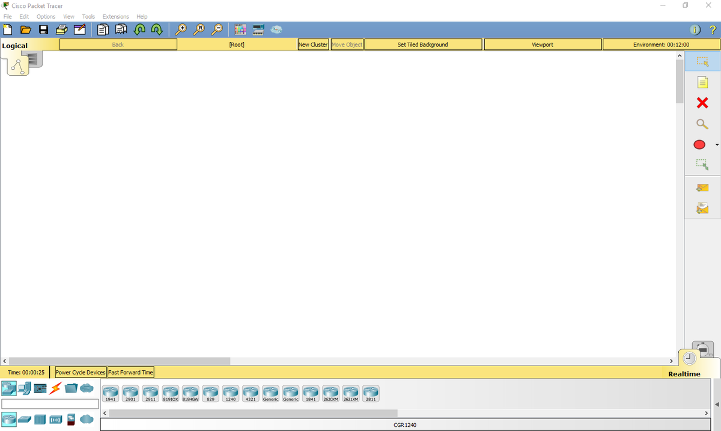The width and height of the screenshot is (721, 431).
Task: Click Power Cycle Devices button
Action: pos(81,372)
